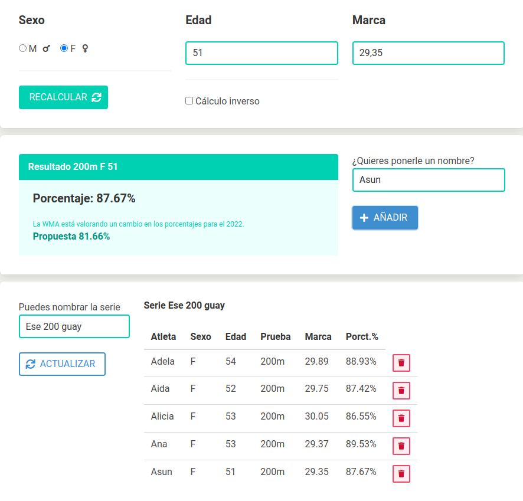Enable the Cálculo inverso checkbox
Viewport: 523px width, 501px height.
pos(189,101)
